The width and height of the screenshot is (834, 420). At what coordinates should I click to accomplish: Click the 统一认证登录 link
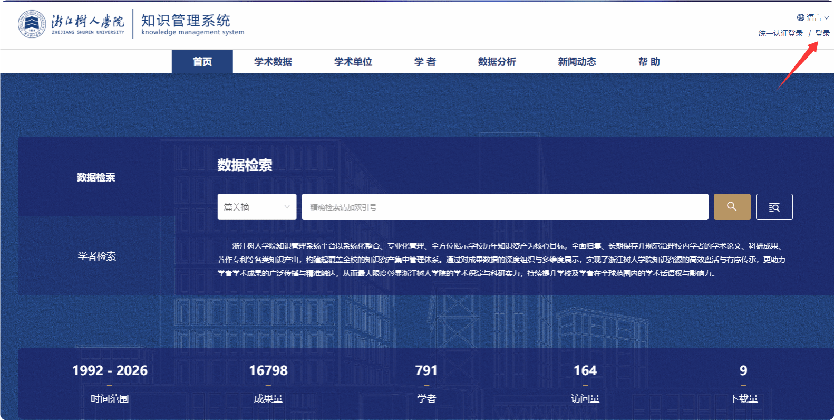coord(780,33)
